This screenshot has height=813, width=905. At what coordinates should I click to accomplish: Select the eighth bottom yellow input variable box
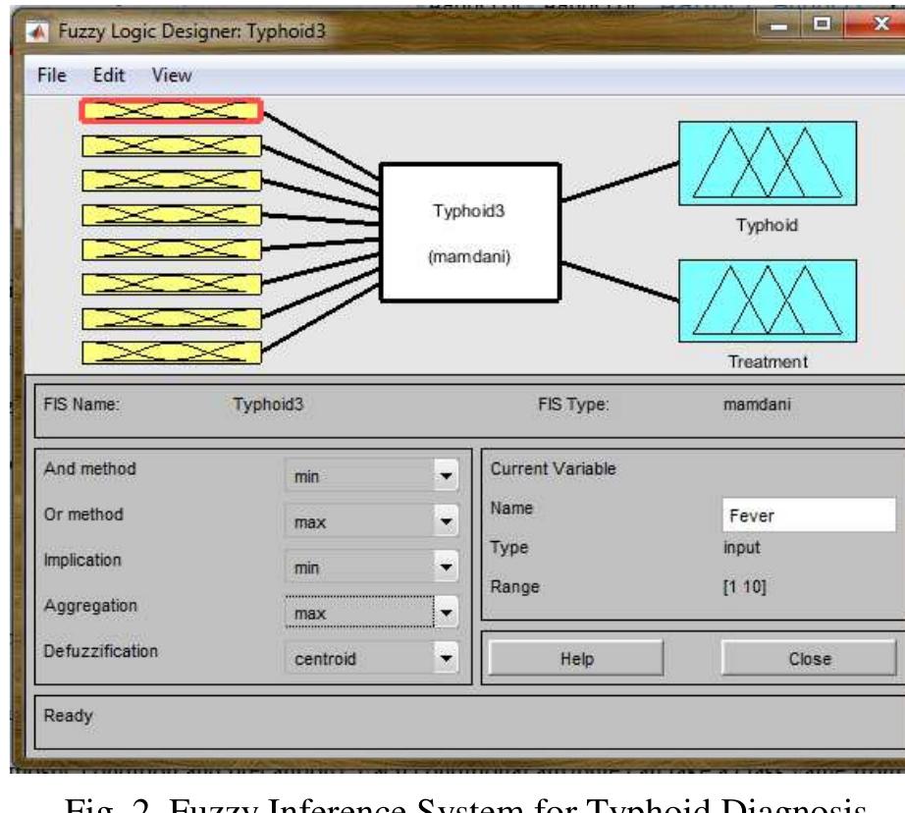coord(172,352)
